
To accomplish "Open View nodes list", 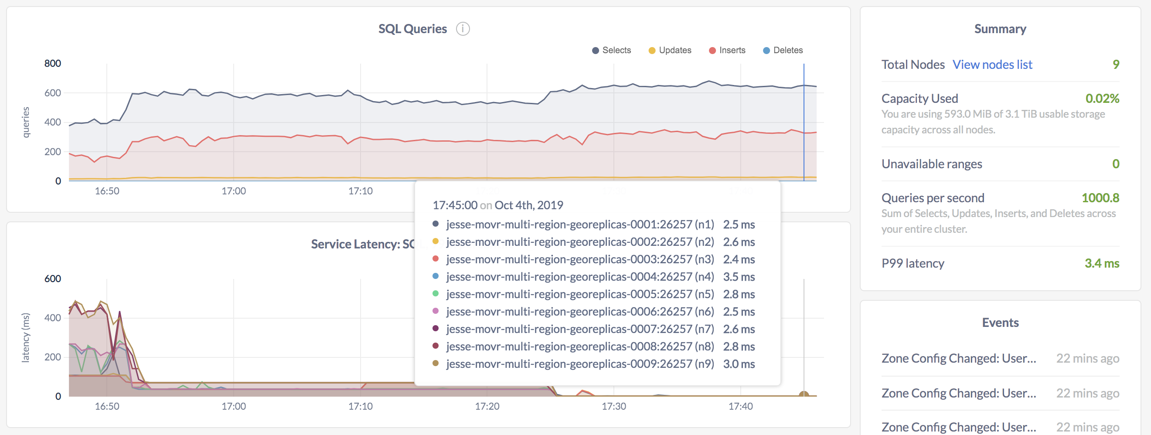I will click(992, 65).
